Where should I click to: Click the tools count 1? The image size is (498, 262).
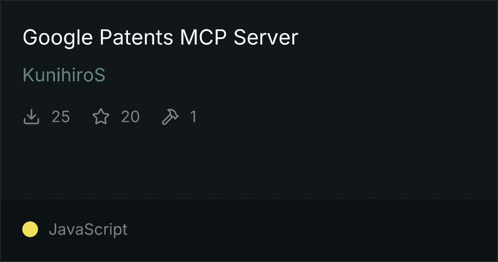194,117
